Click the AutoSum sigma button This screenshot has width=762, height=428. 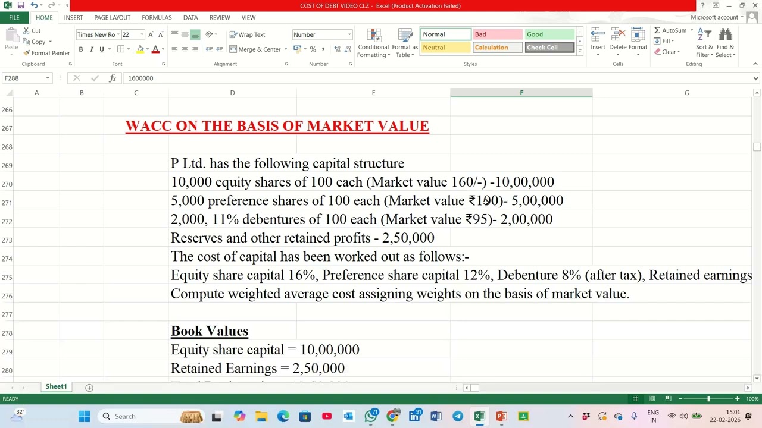pos(670,30)
